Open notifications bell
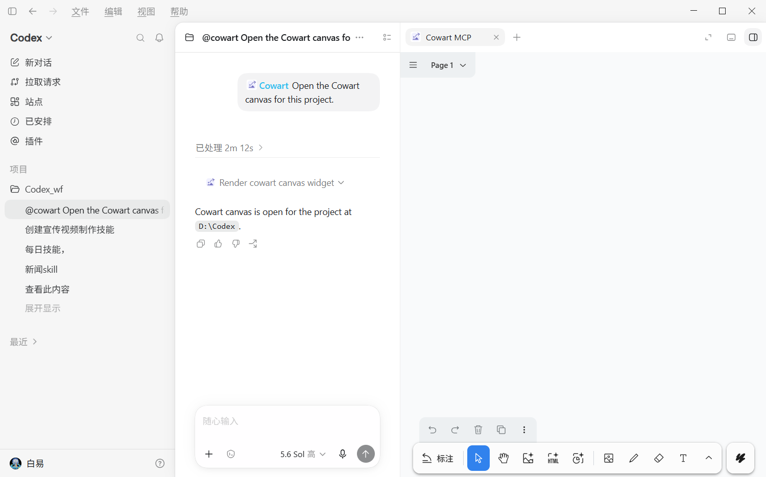Viewport: 766px width, 477px height. pyautogui.click(x=159, y=38)
